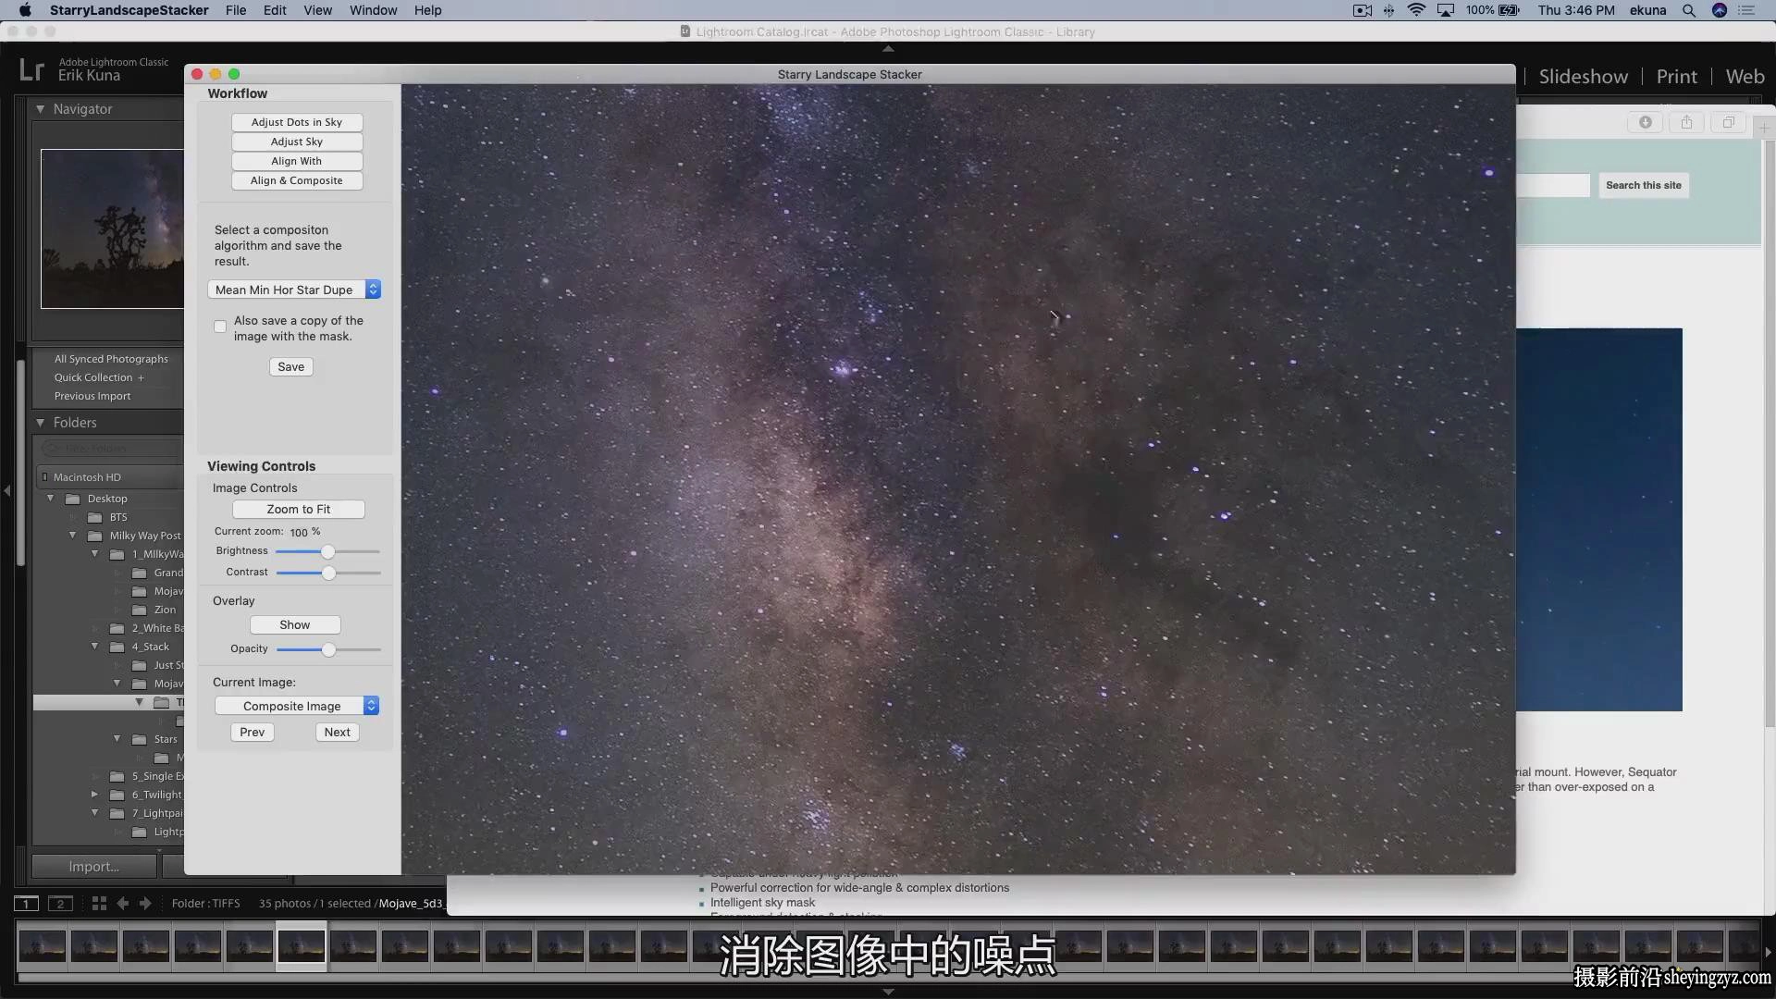1776x999 pixels.
Task: Click the Safari show tabs icon
Action: [x=1728, y=122]
